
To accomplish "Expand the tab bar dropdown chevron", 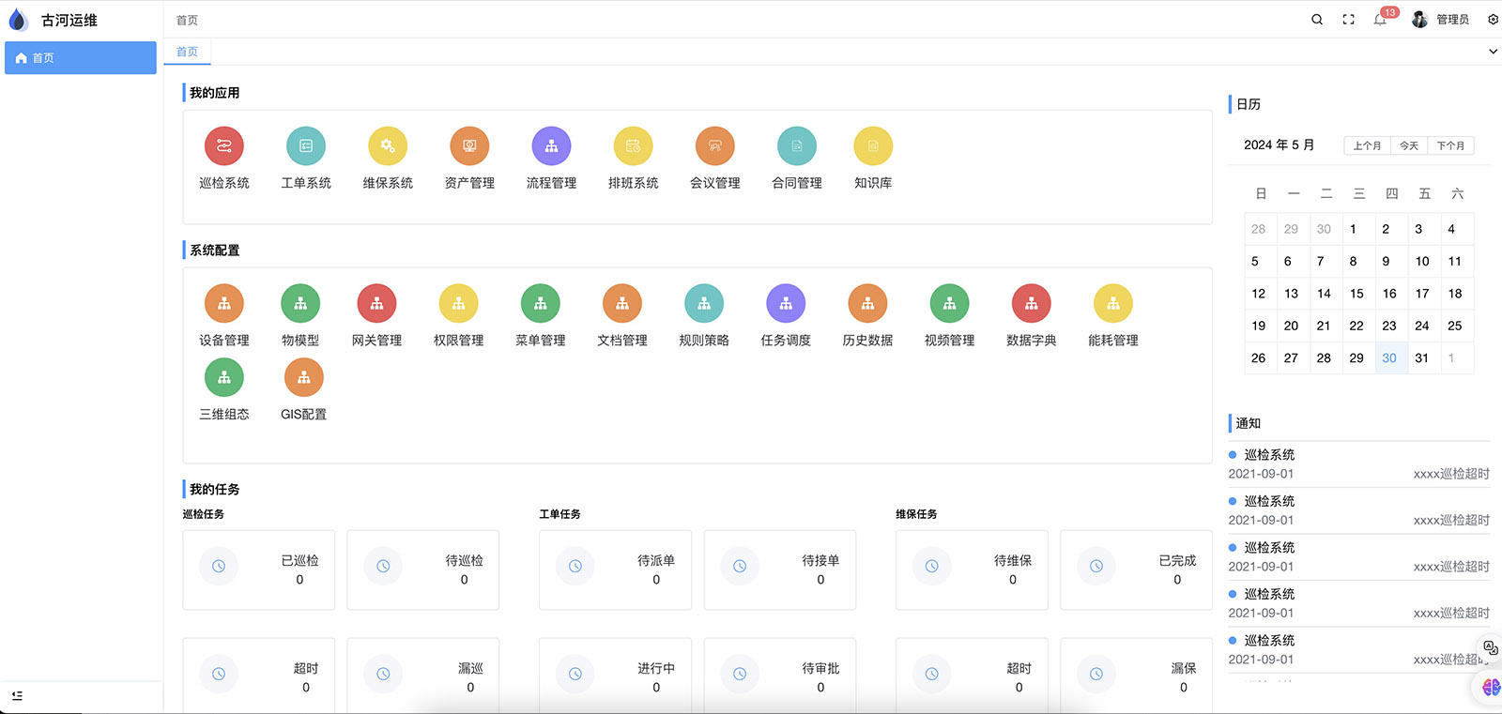I will pyautogui.click(x=1493, y=52).
